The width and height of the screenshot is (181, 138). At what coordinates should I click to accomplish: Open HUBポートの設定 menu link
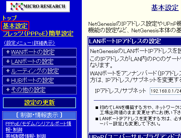tap(33, 81)
